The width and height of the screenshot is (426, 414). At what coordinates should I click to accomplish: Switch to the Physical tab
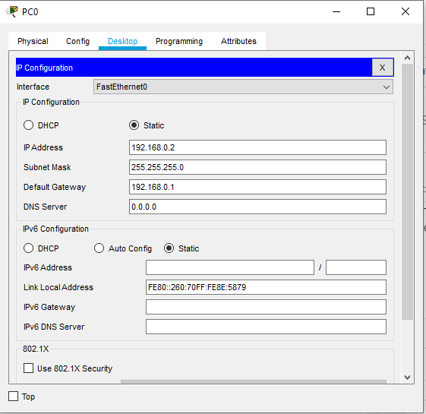33,41
